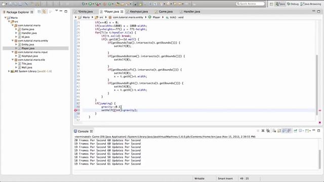The image size is (324, 182).
Task: Click the Open Console icon
Action: 307,131
